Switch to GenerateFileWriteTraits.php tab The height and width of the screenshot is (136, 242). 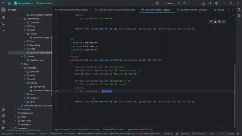(x=192, y=10)
